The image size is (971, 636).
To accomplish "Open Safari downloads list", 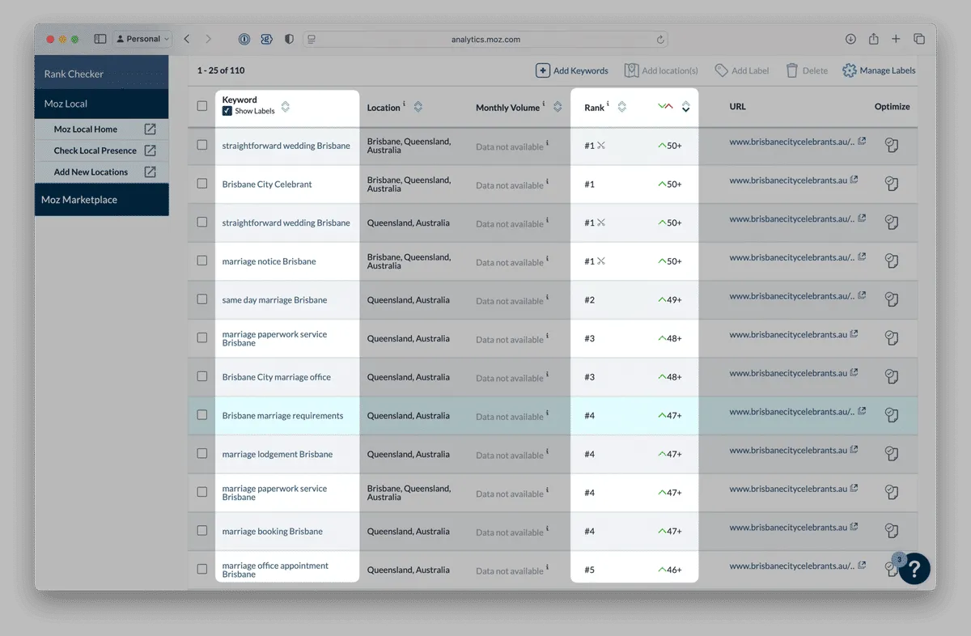I will pos(850,39).
